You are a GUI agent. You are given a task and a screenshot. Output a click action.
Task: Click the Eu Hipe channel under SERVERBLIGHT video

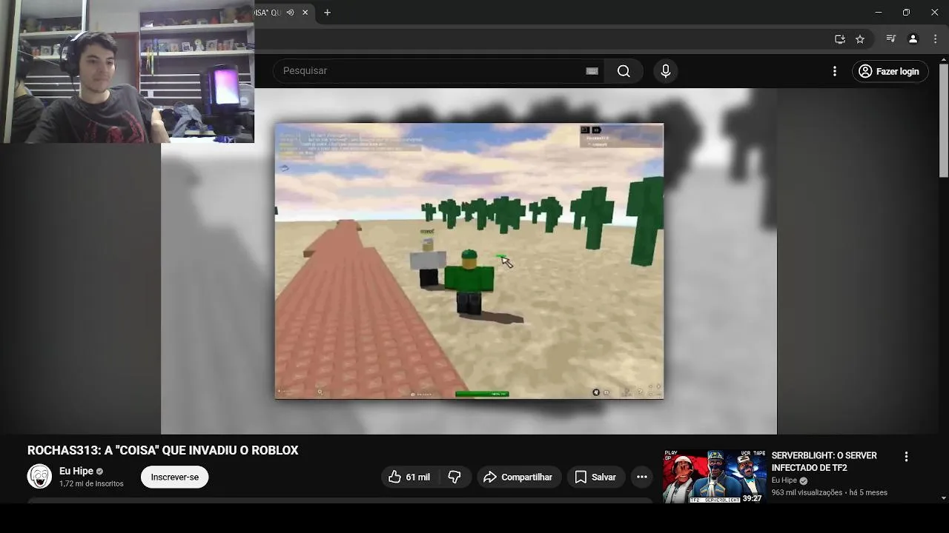784,480
